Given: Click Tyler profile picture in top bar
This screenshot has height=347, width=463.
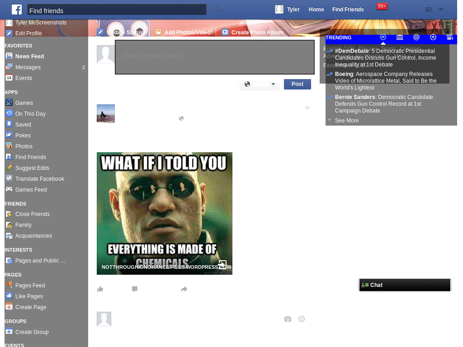Looking at the screenshot, I should (279, 9).
